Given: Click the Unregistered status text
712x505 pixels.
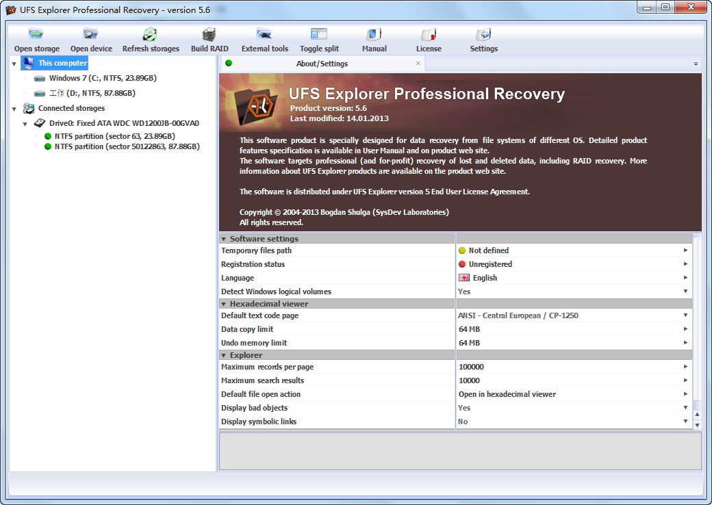Looking at the screenshot, I should coord(490,264).
